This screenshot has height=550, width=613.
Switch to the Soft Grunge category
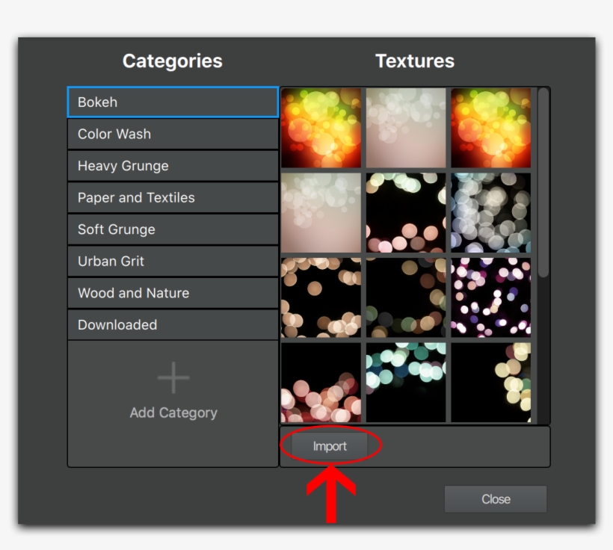pos(173,229)
